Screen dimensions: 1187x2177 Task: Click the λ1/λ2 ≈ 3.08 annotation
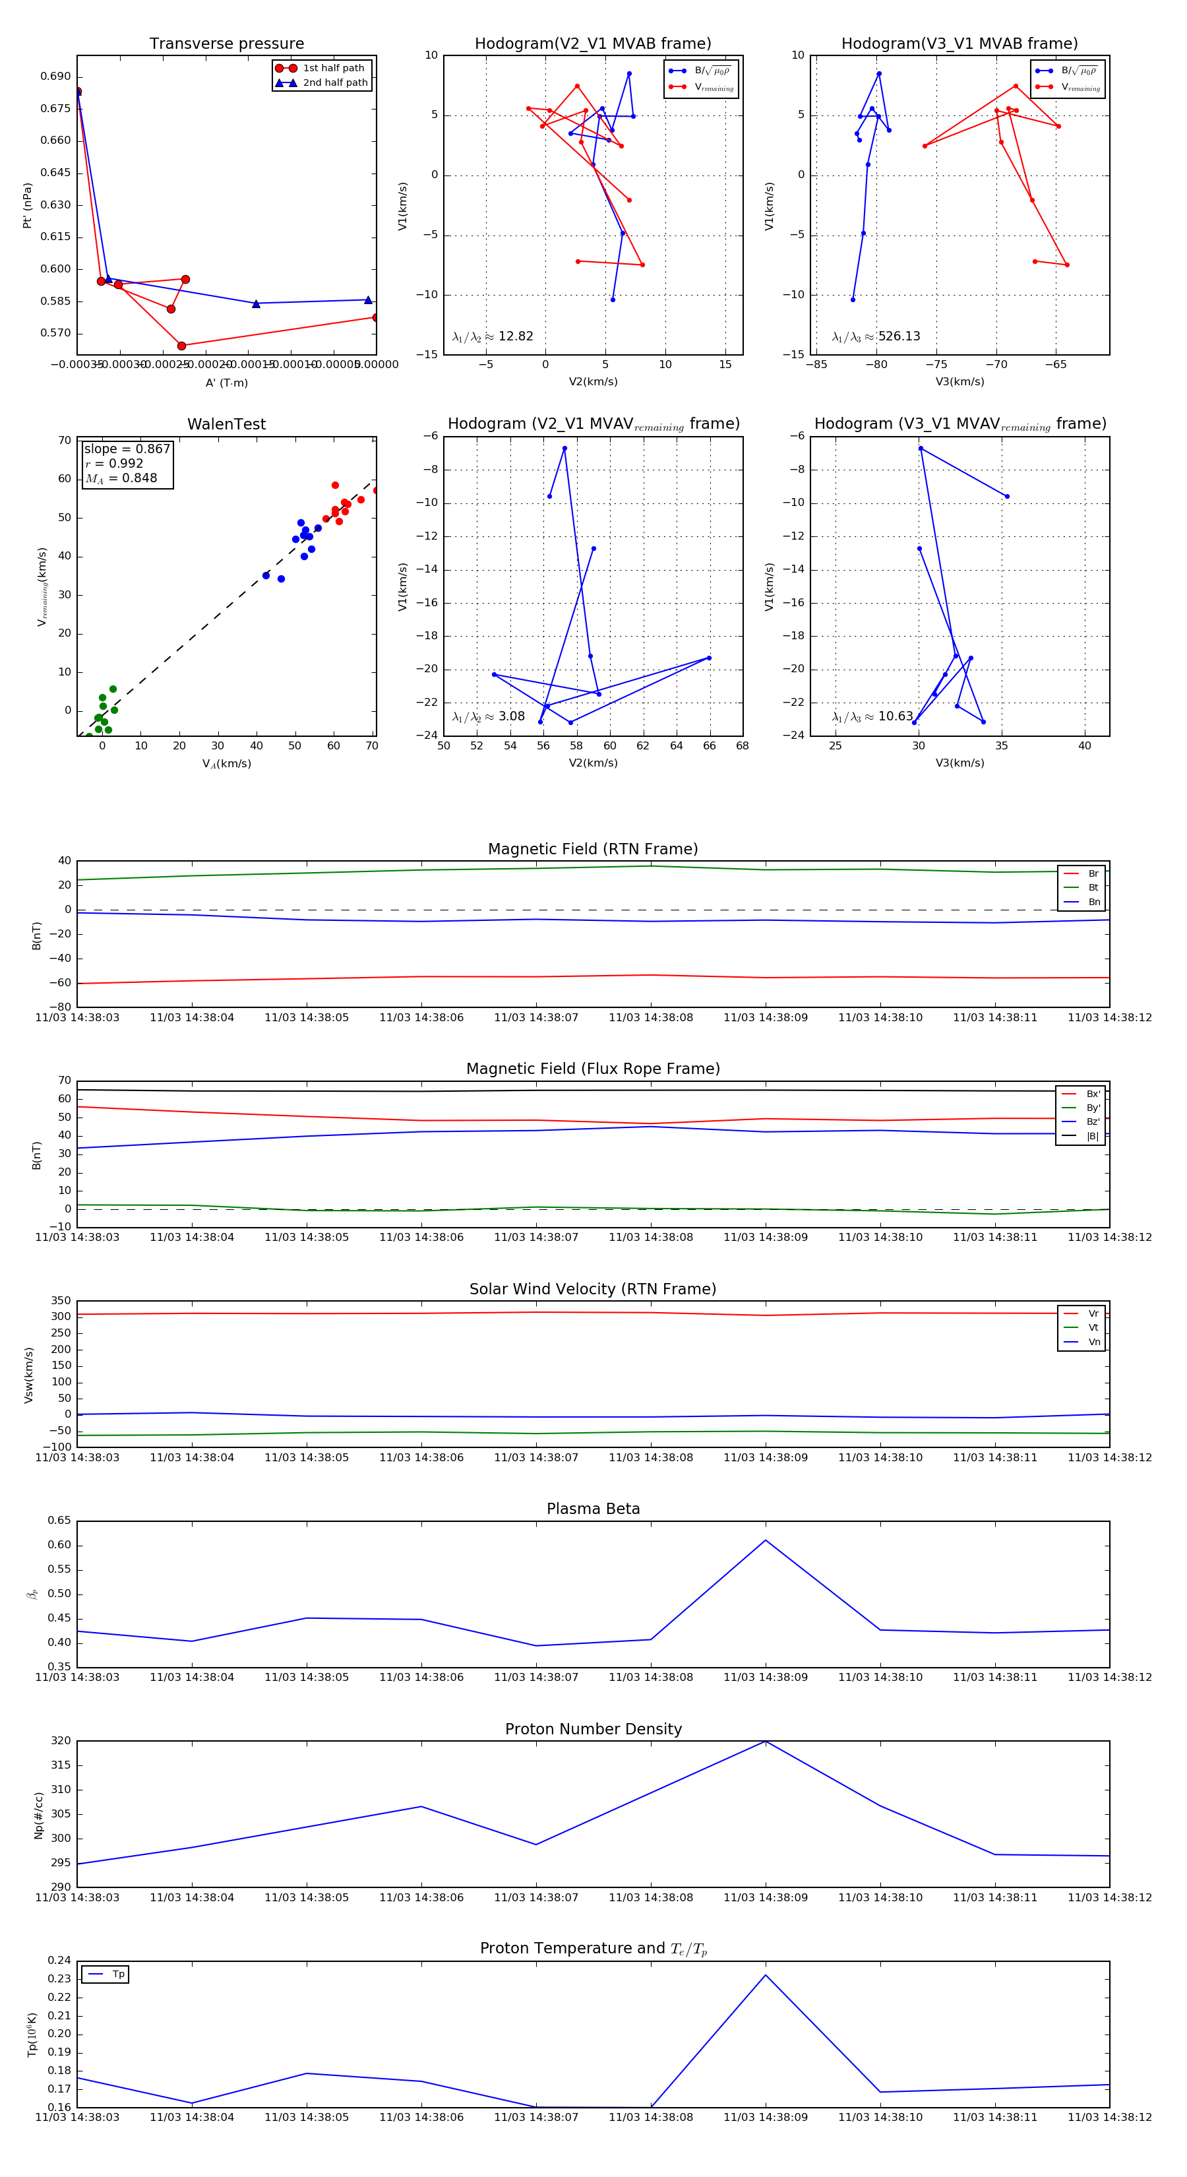(488, 716)
